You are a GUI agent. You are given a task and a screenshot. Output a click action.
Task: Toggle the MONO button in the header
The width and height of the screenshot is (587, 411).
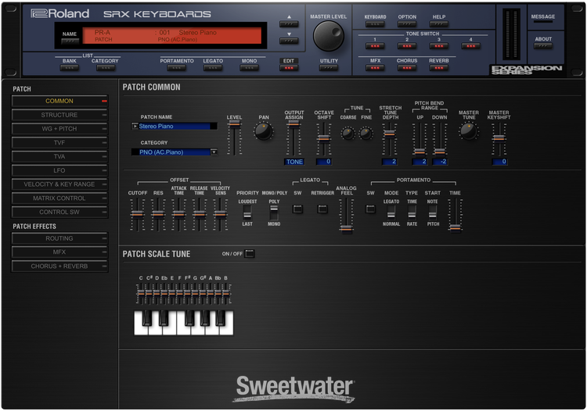[x=250, y=68]
